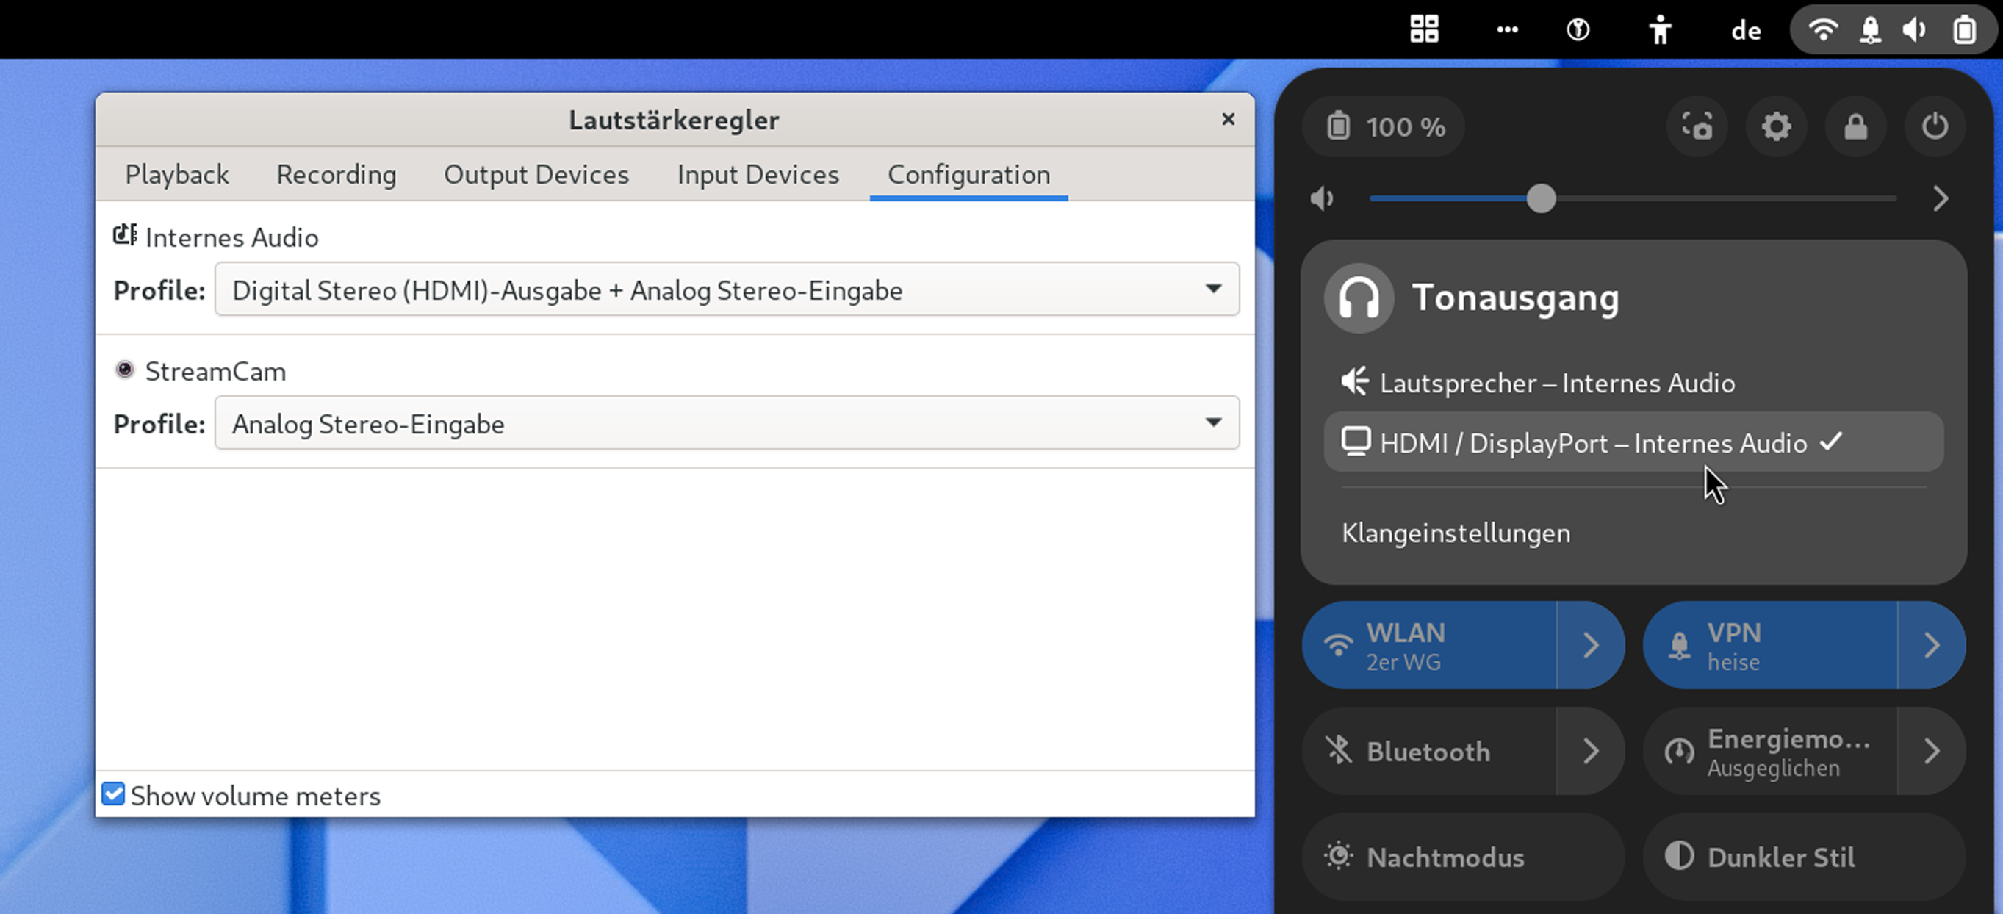Select Lautsprecher – Internes Audio output
2003x914 pixels.
click(x=1557, y=384)
